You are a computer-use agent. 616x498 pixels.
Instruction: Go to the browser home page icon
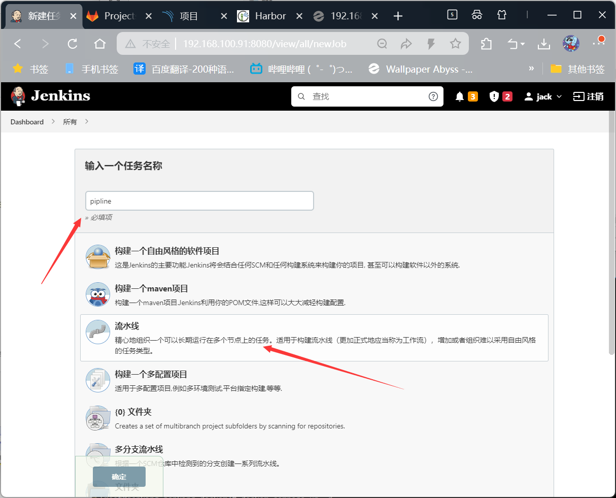(x=100, y=44)
